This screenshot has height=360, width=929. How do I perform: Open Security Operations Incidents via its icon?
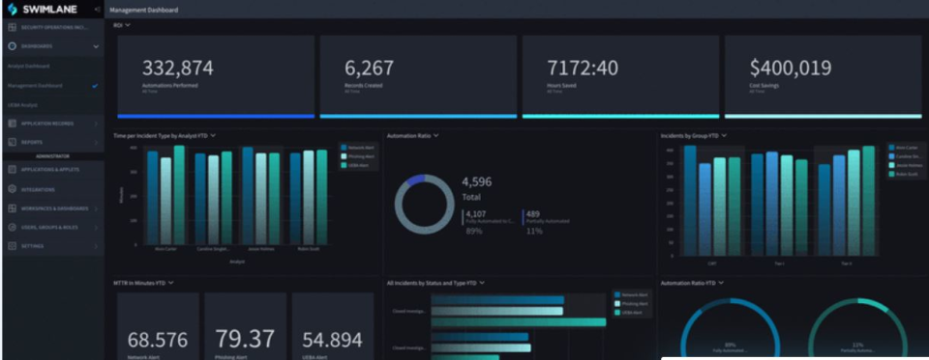pyautogui.click(x=13, y=27)
